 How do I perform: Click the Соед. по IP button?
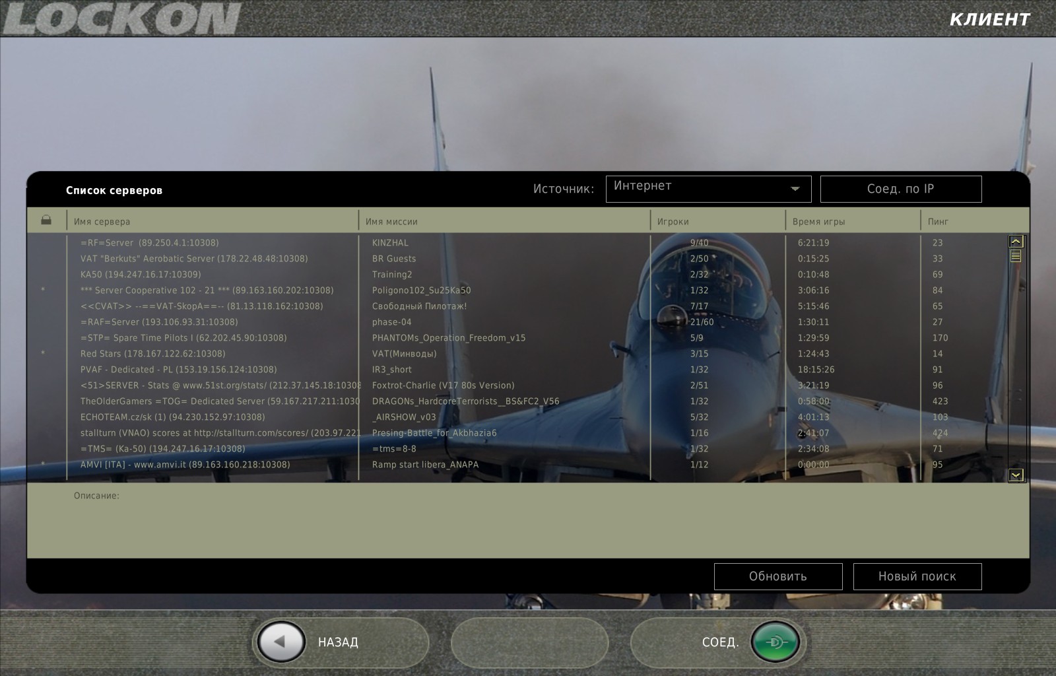pyautogui.click(x=900, y=189)
